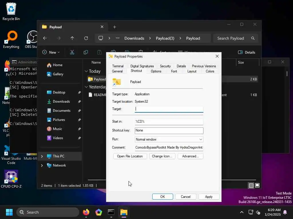The image size is (293, 219).
Task: Toggle the Details pane button
Action: [x=247, y=52]
